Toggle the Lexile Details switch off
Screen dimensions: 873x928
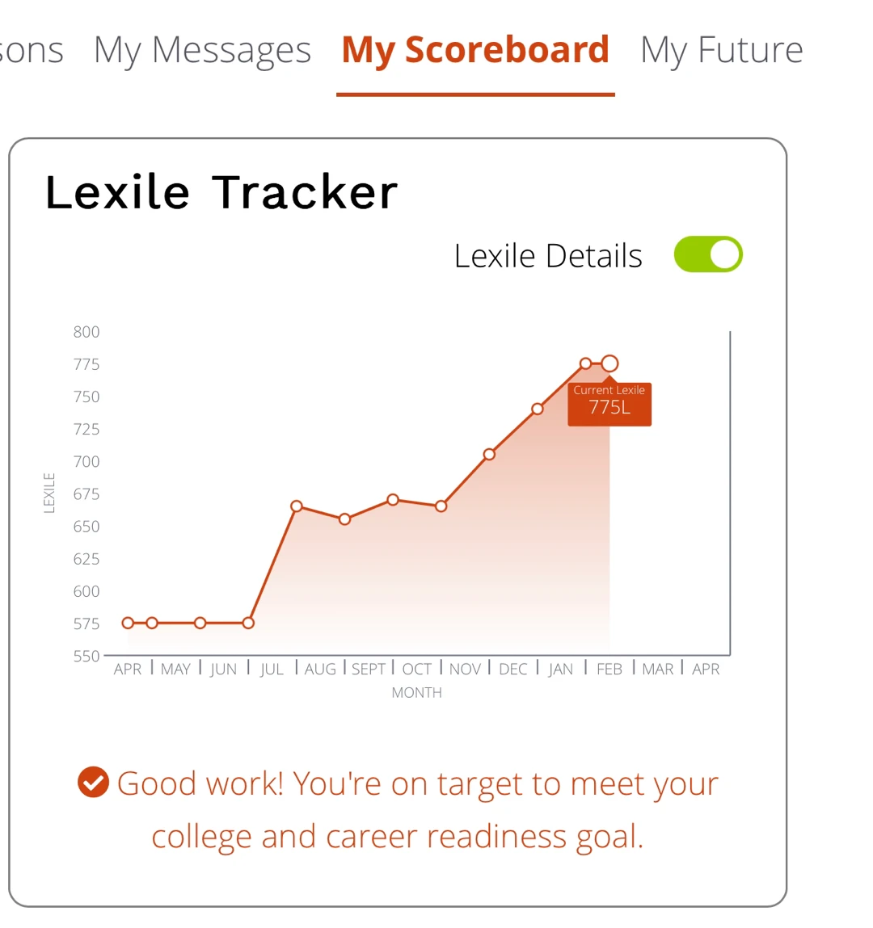coord(708,254)
